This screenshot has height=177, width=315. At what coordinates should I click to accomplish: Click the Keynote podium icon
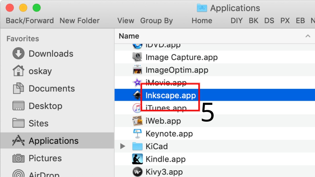pos(137,134)
